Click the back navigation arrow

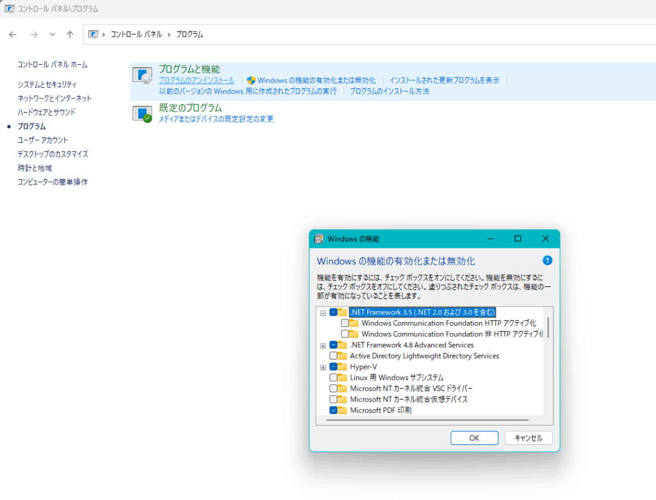click(x=13, y=35)
